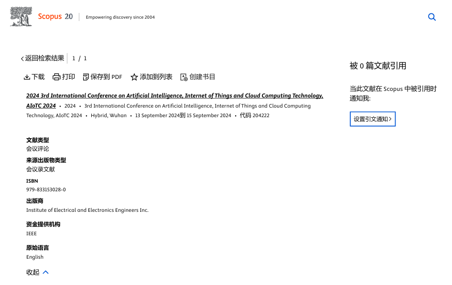Click the English language value
The width and height of the screenshot is (452, 285).
coord(35,257)
